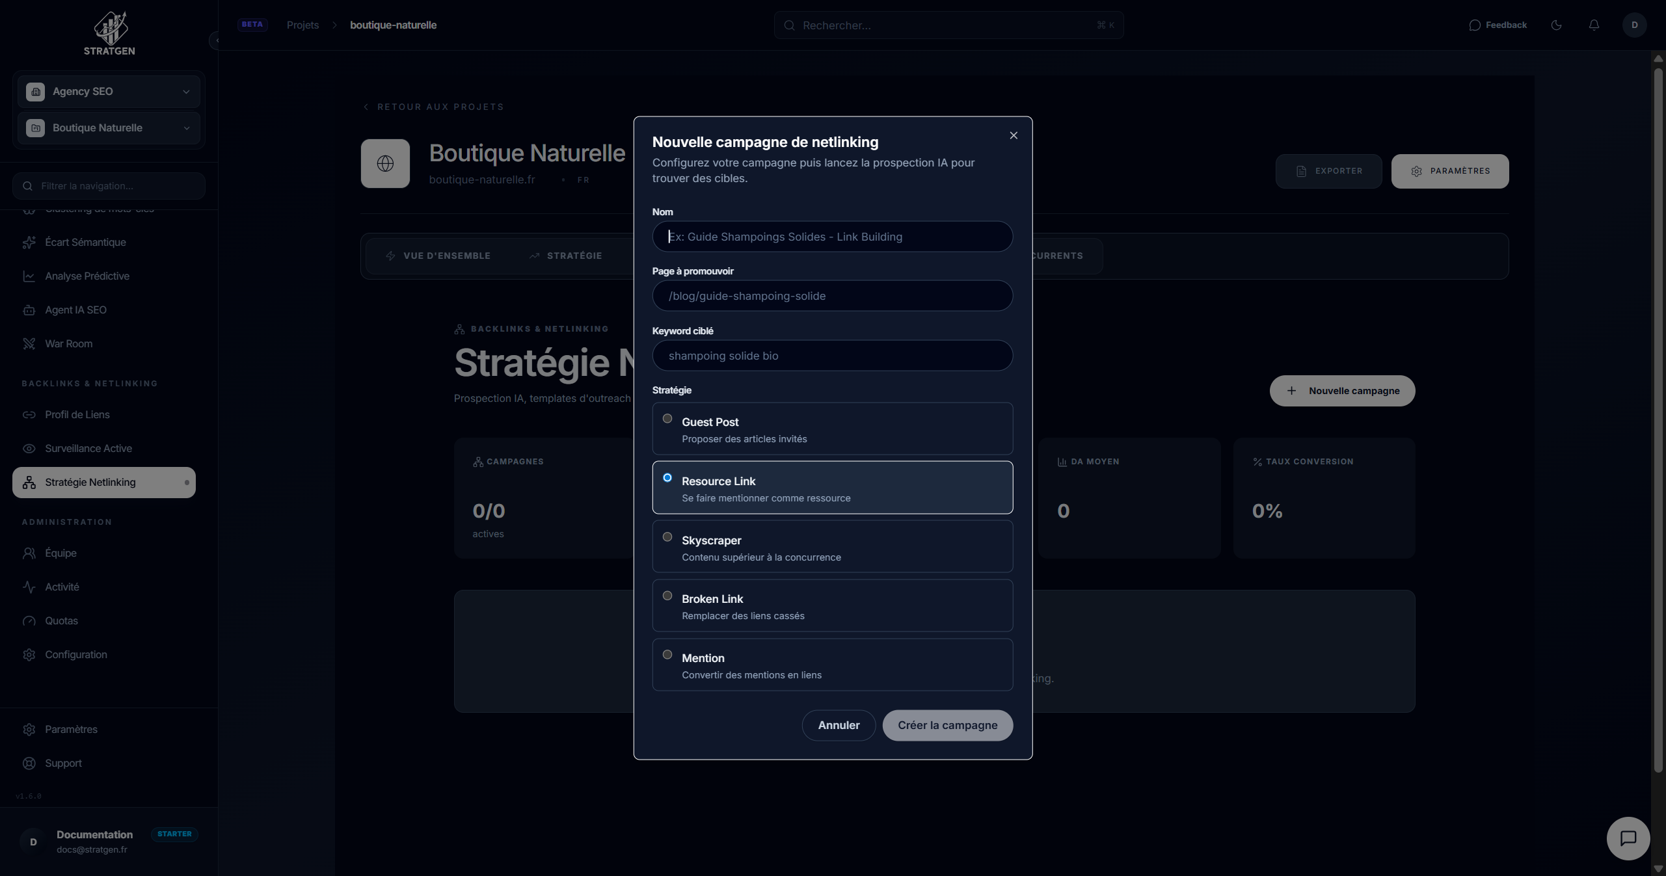Click the Stratgen logo

point(109,33)
